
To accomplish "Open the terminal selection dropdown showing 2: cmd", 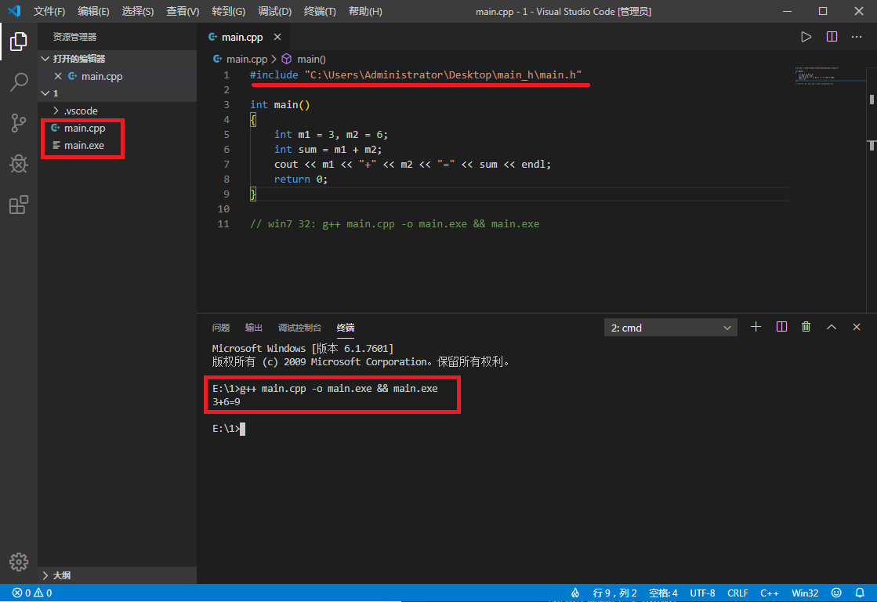I will coord(670,327).
